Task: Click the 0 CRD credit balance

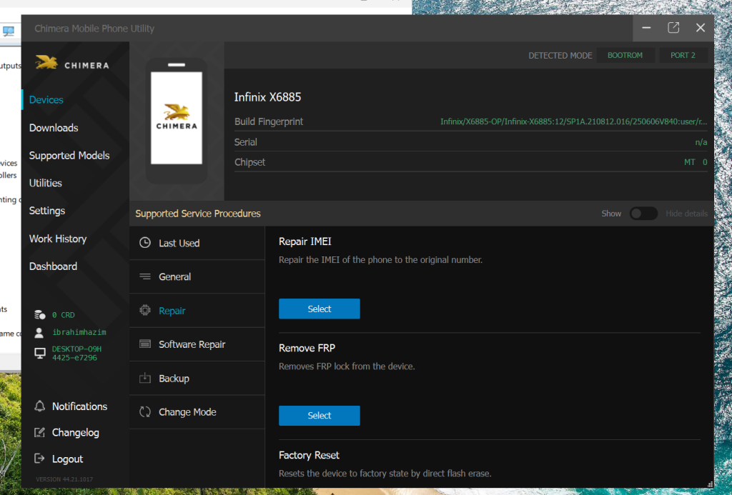Action: pos(64,315)
